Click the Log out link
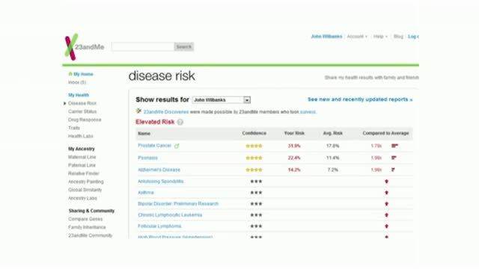This screenshot has height=269, width=479. click(413, 37)
